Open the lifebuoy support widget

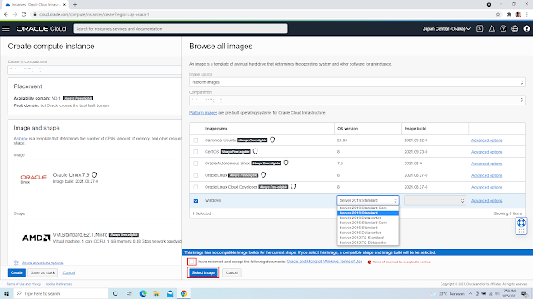(521, 223)
